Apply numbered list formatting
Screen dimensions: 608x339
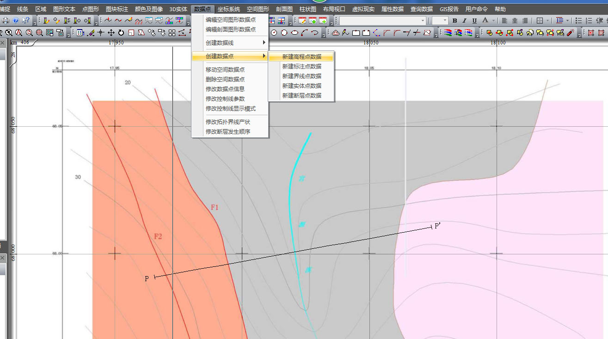589,20
